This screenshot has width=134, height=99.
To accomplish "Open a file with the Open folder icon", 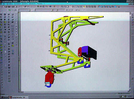I will [6, 7].
